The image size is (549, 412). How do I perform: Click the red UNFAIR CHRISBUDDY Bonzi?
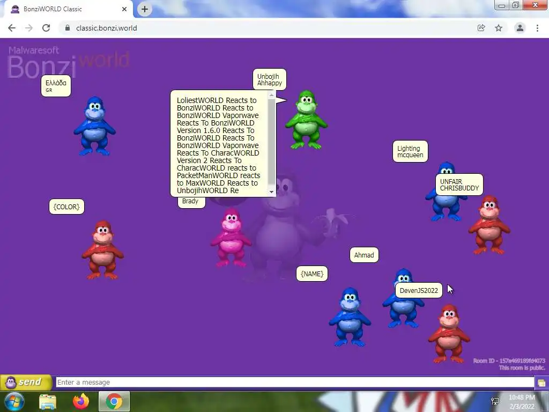pyautogui.click(x=489, y=225)
